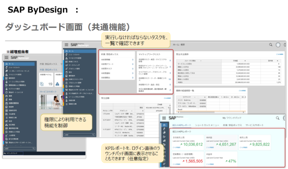Click bar chart icon in launchpad sidebar
This screenshot has width=288, height=169.
point(164,140)
